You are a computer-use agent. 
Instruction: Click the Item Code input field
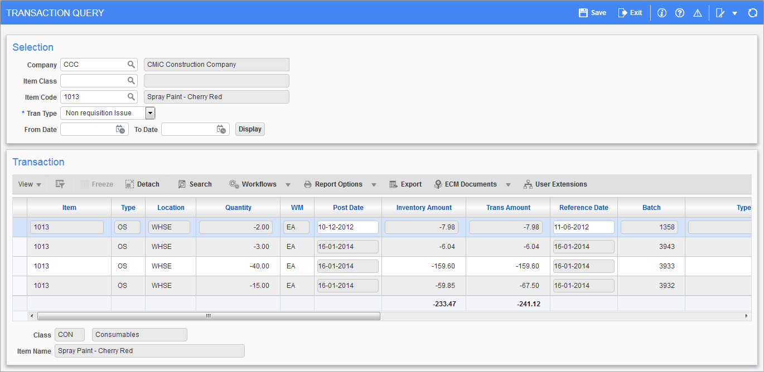(x=93, y=97)
